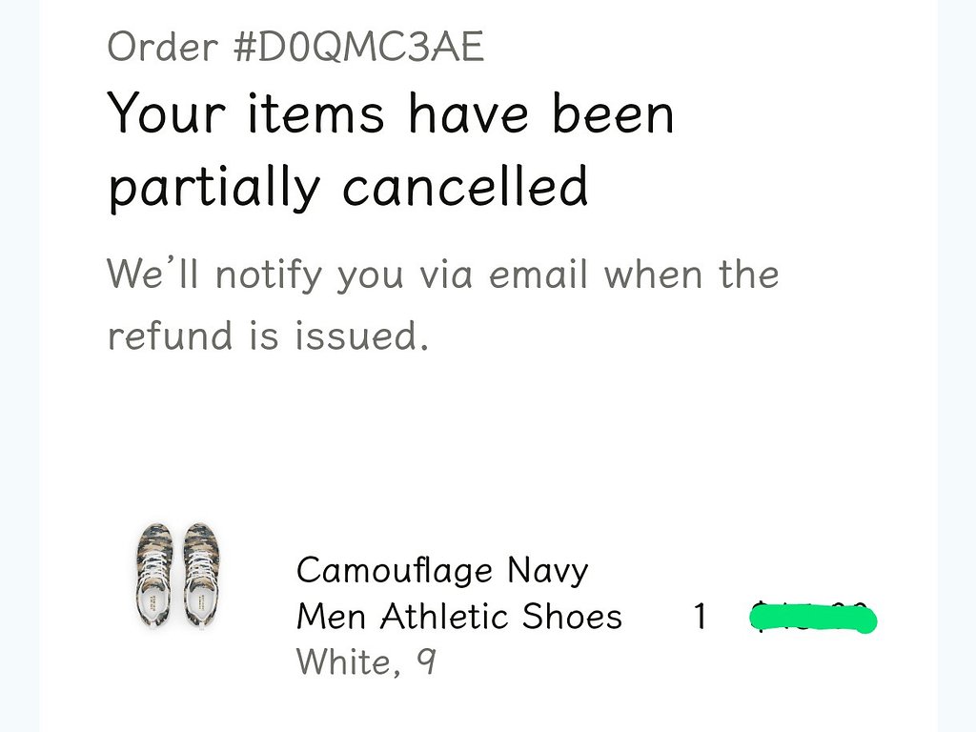
Task: Click the green scribble covering the price
Action: tap(813, 618)
